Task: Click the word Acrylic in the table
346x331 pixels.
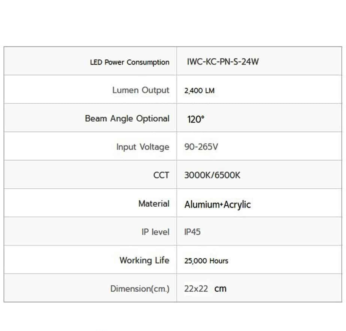Action: 237,204
